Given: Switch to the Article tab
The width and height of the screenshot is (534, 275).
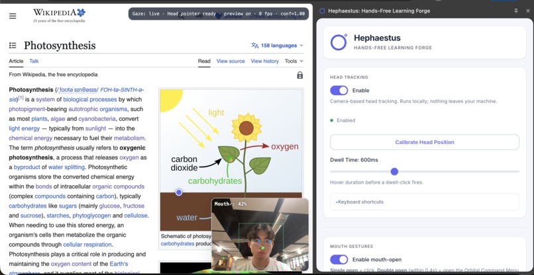Looking at the screenshot, I should (16, 61).
